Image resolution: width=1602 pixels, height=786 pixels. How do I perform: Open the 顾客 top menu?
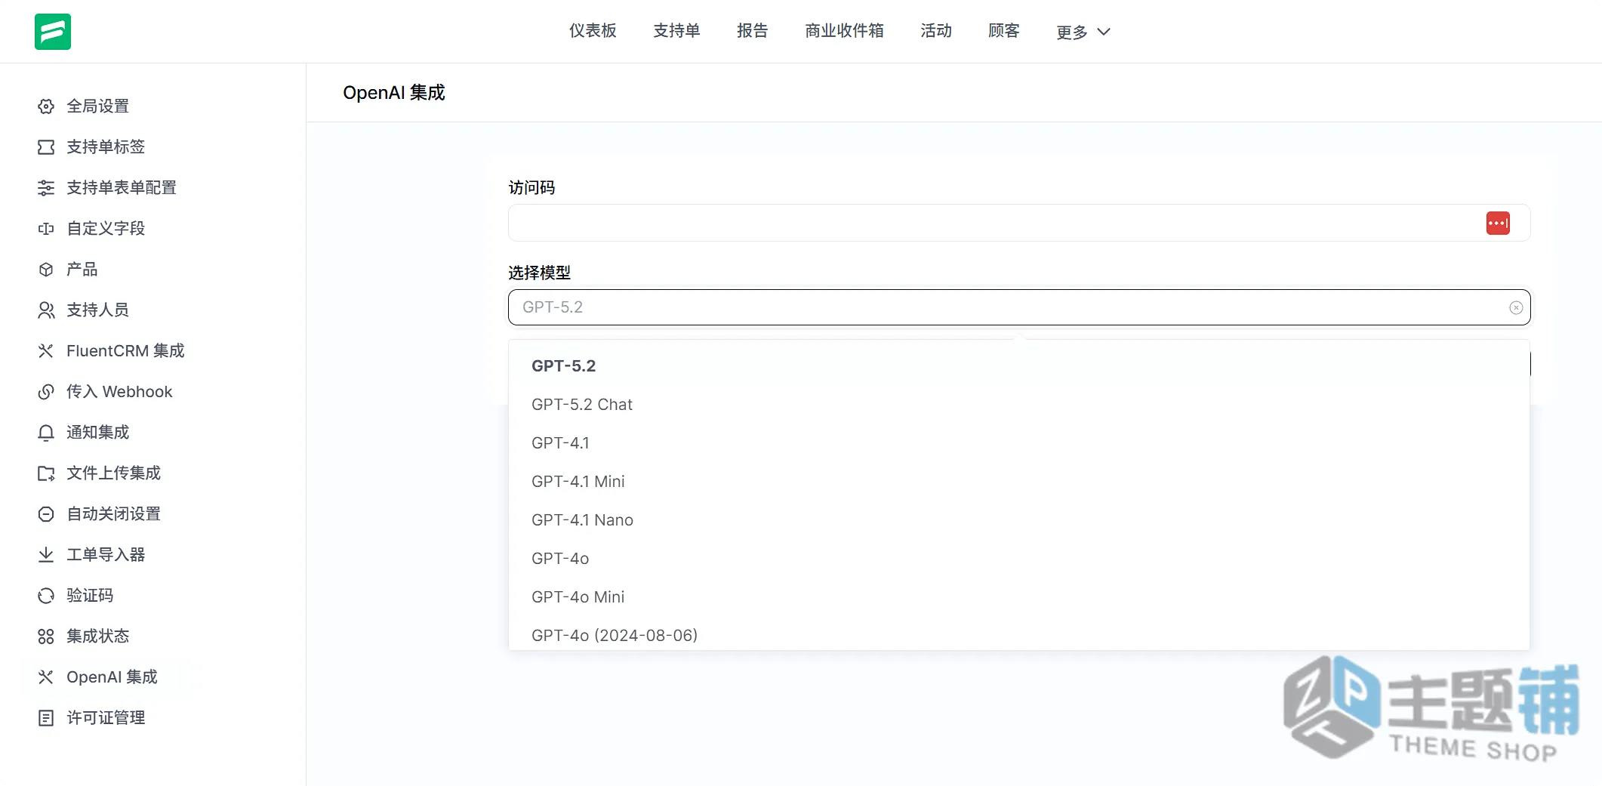(x=1004, y=31)
